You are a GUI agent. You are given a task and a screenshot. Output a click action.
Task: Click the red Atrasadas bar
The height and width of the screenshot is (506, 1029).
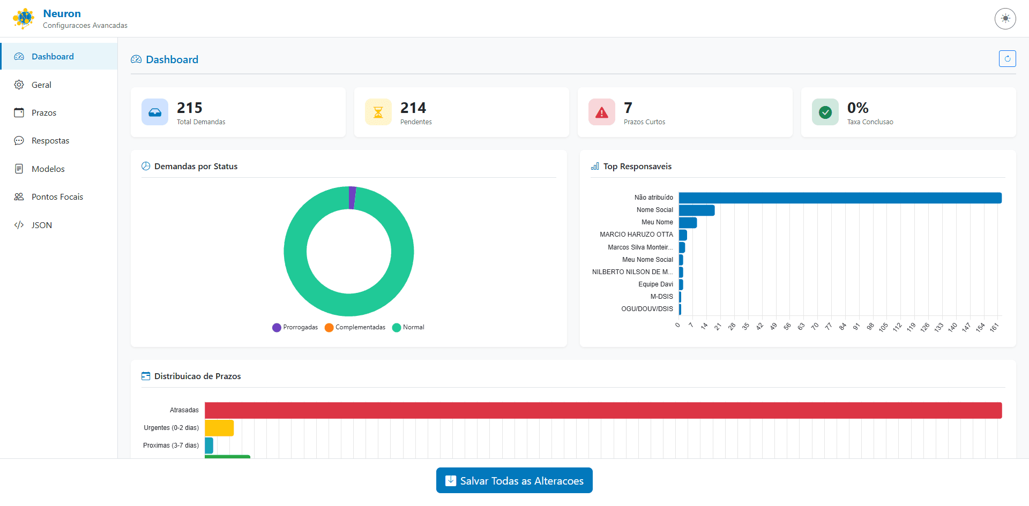point(603,411)
